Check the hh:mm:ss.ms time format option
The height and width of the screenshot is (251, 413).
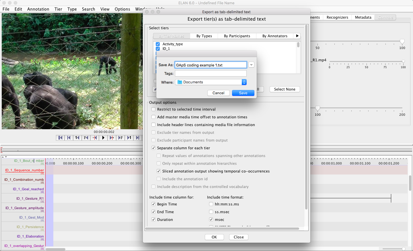[211, 204]
